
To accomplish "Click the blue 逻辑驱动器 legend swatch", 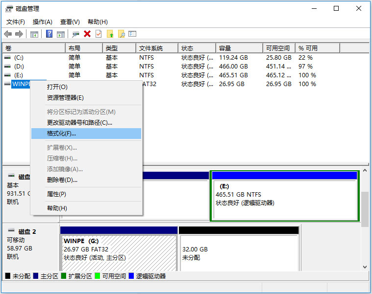I will [131, 276].
